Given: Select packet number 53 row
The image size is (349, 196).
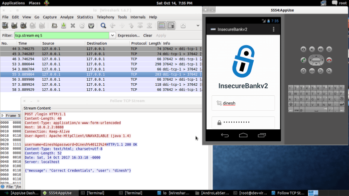Looking at the screenshot, I should click(x=101, y=64).
